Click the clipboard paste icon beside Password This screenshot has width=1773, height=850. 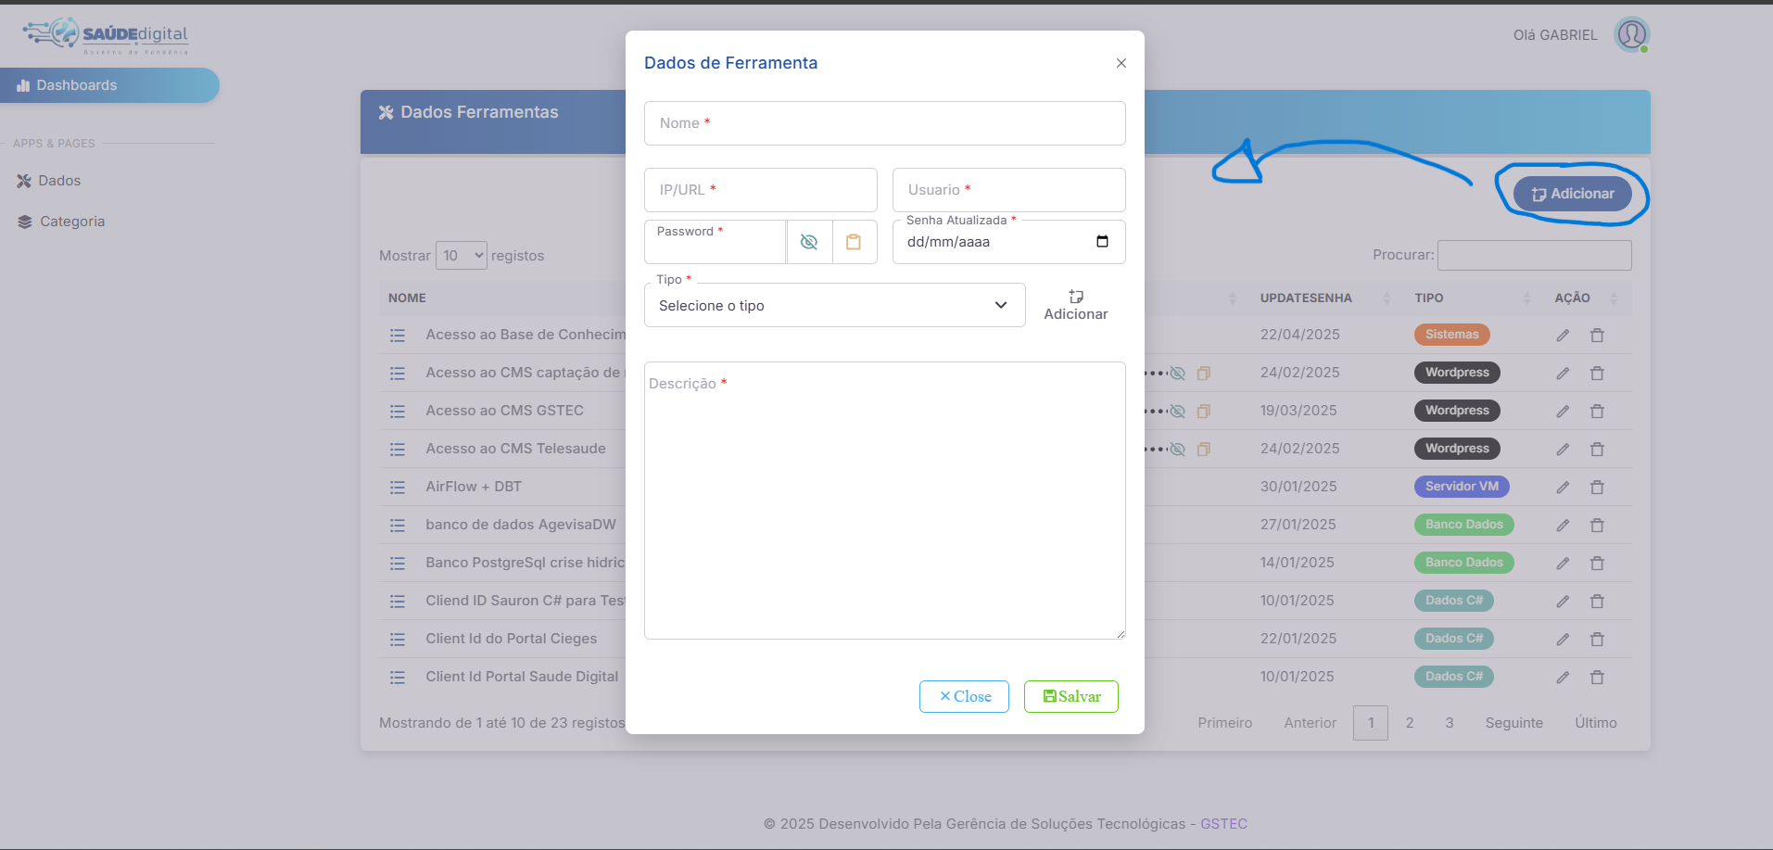pyautogui.click(x=855, y=242)
